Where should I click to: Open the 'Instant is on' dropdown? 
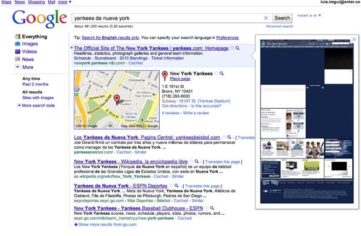pyautogui.click(x=309, y=15)
